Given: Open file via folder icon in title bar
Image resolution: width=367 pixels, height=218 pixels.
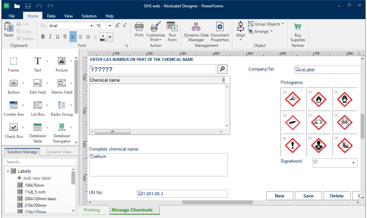Looking at the screenshot, I should 17,6.
